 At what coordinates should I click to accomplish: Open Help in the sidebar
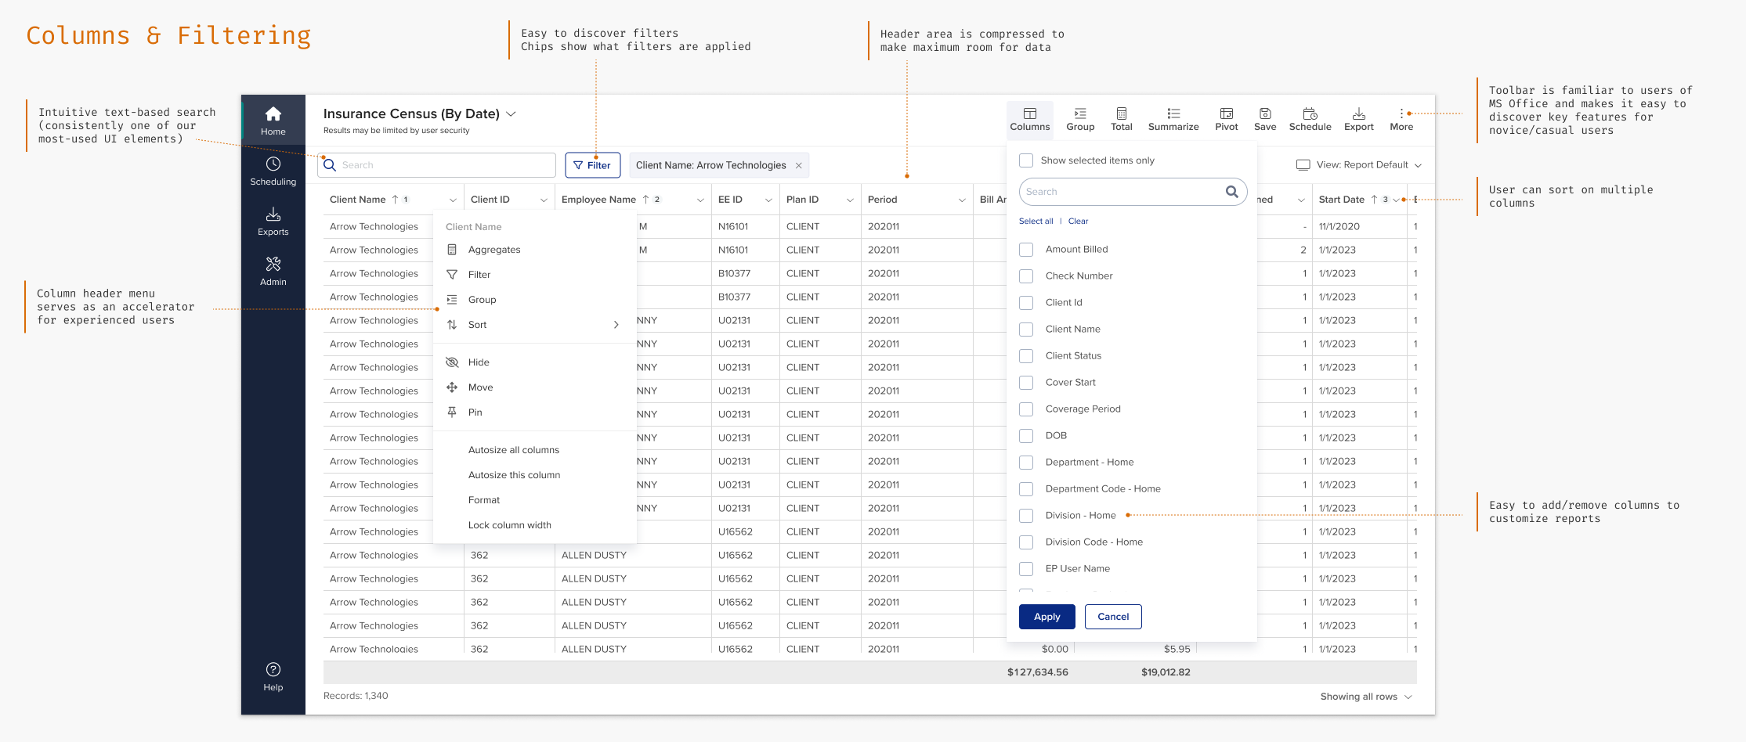(x=273, y=676)
